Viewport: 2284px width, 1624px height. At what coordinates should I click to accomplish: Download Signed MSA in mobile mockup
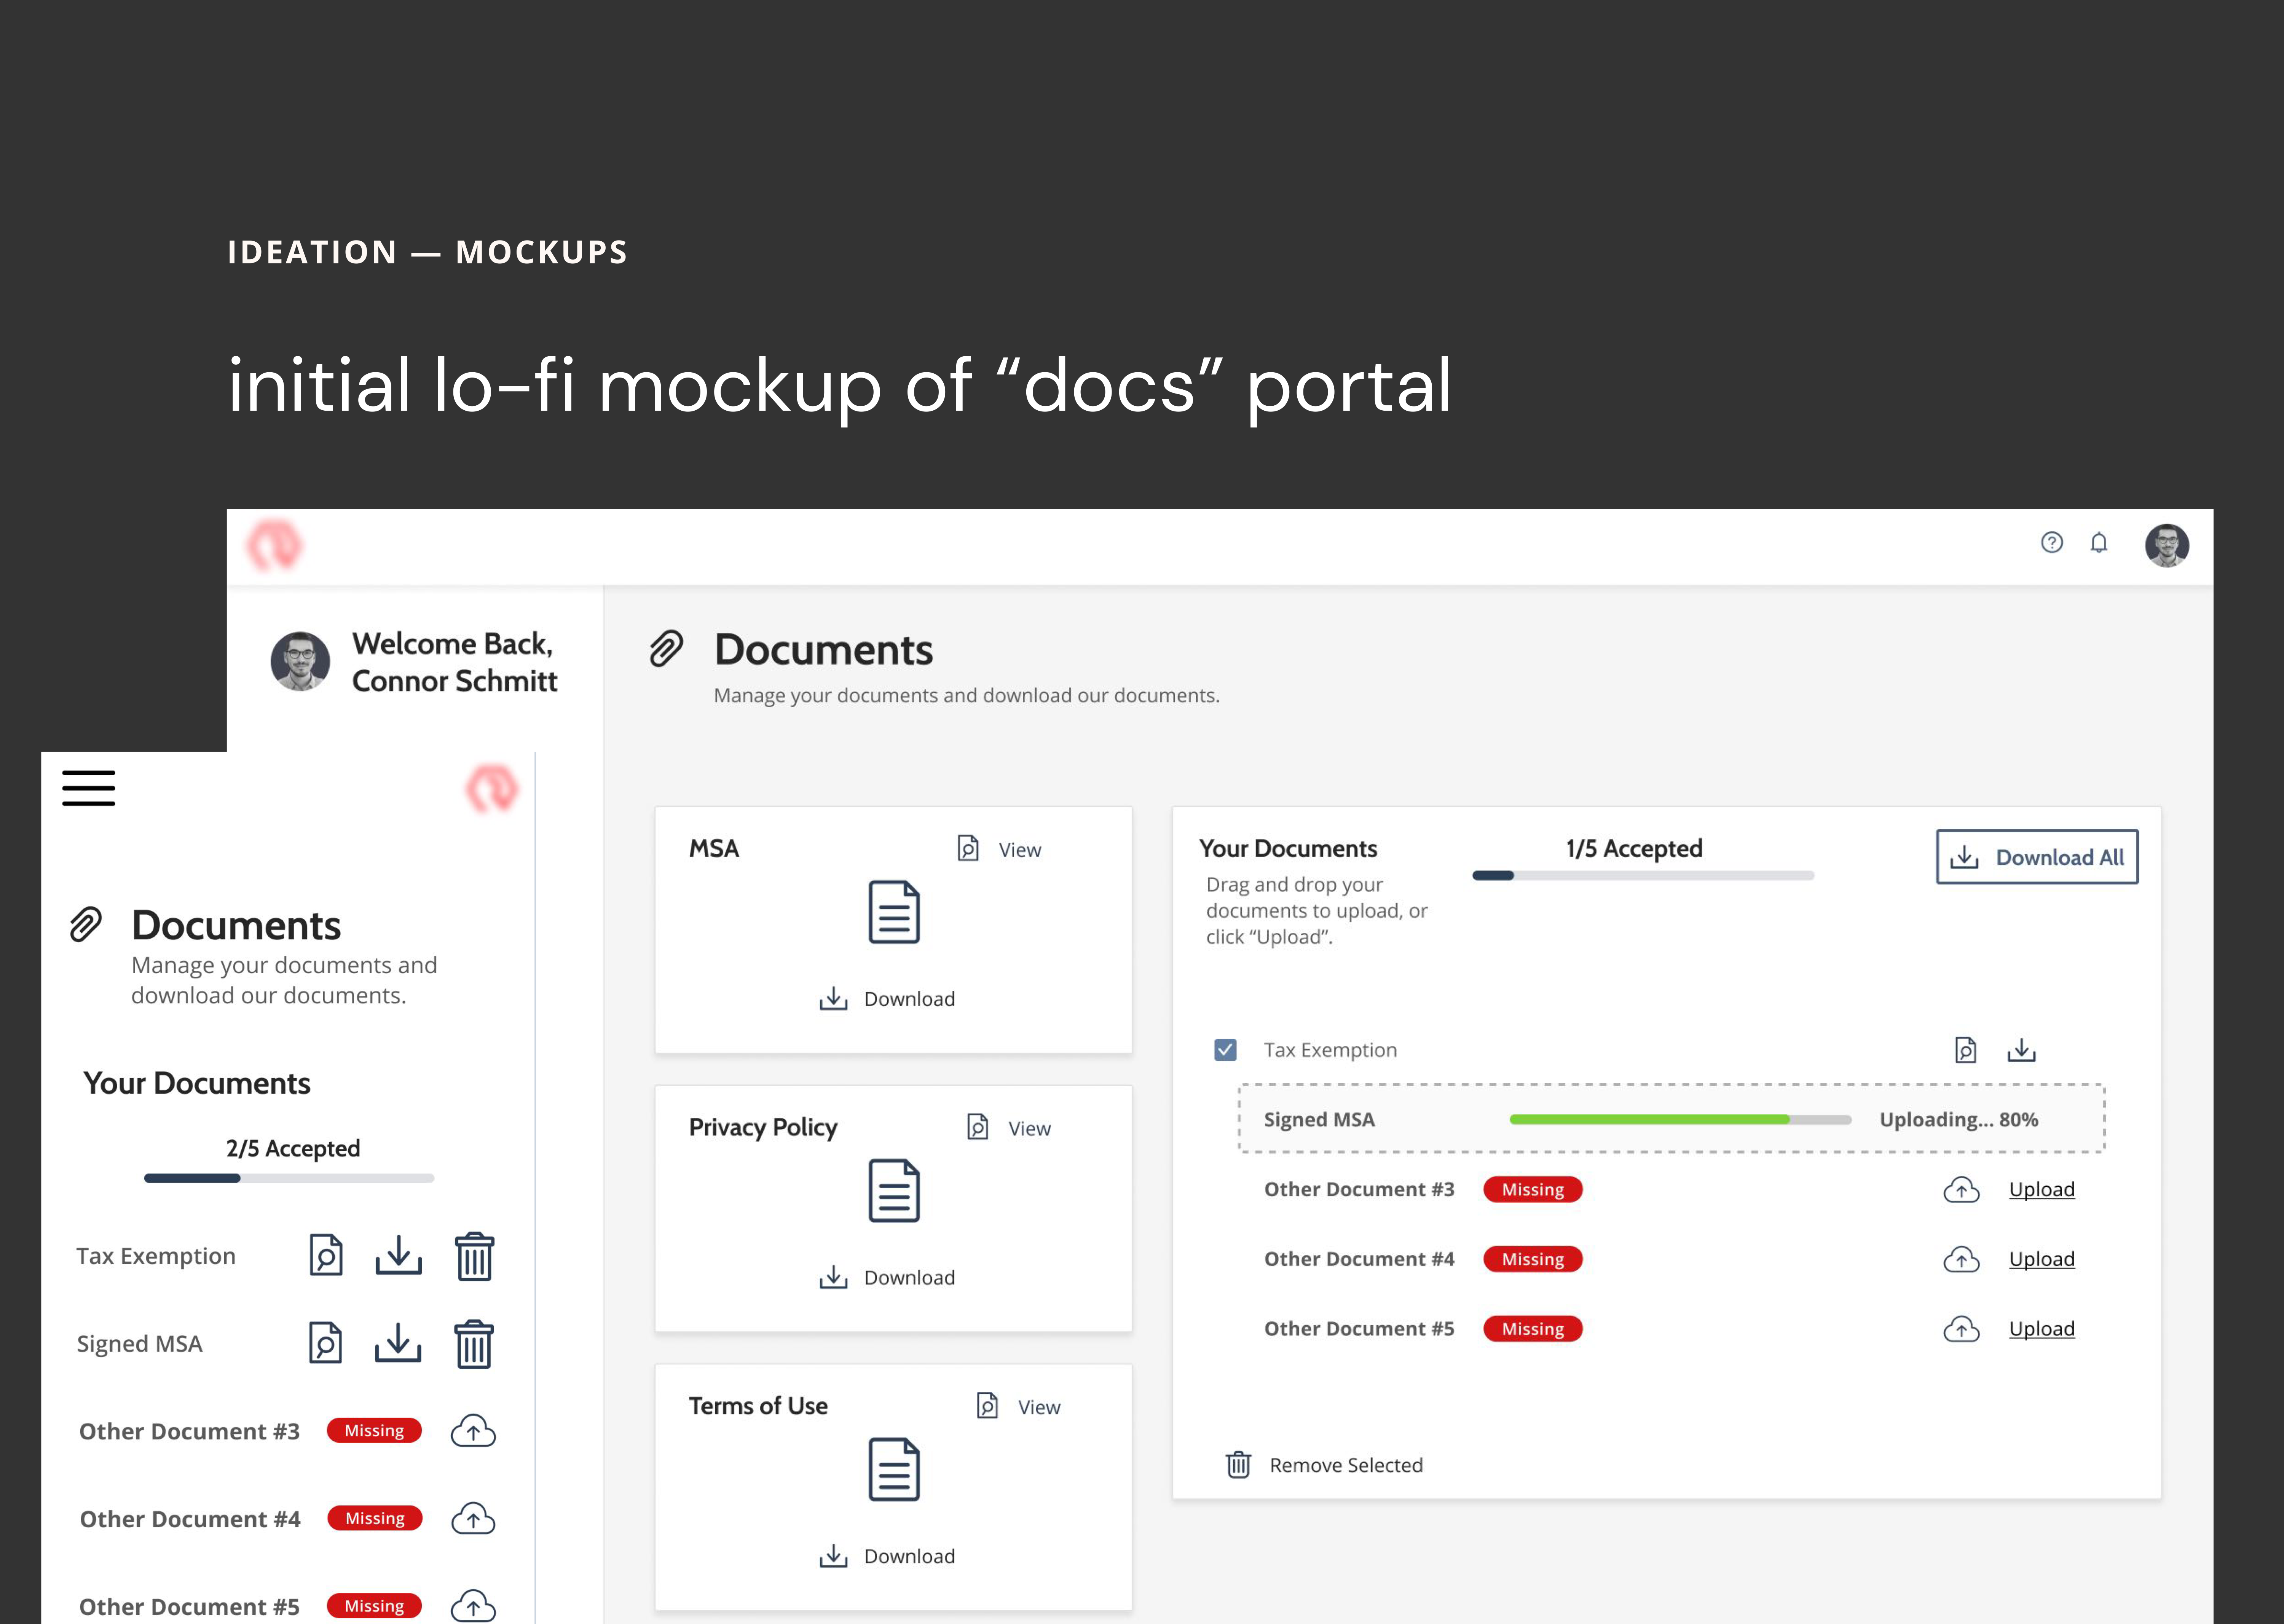click(x=399, y=1344)
